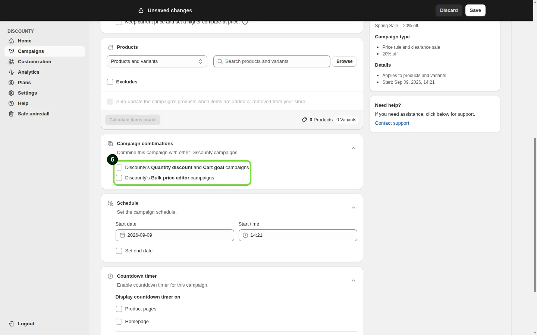The width and height of the screenshot is (537, 335).
Task: Click the Customization grid icon
Action: (x=11, y=62)
